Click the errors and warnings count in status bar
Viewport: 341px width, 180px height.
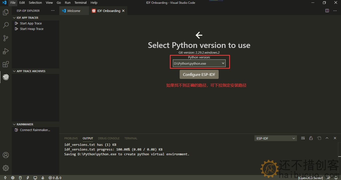[x=55, y=178]
